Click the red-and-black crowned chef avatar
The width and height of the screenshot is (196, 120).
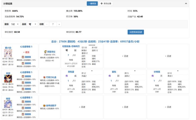click(8, 79)
